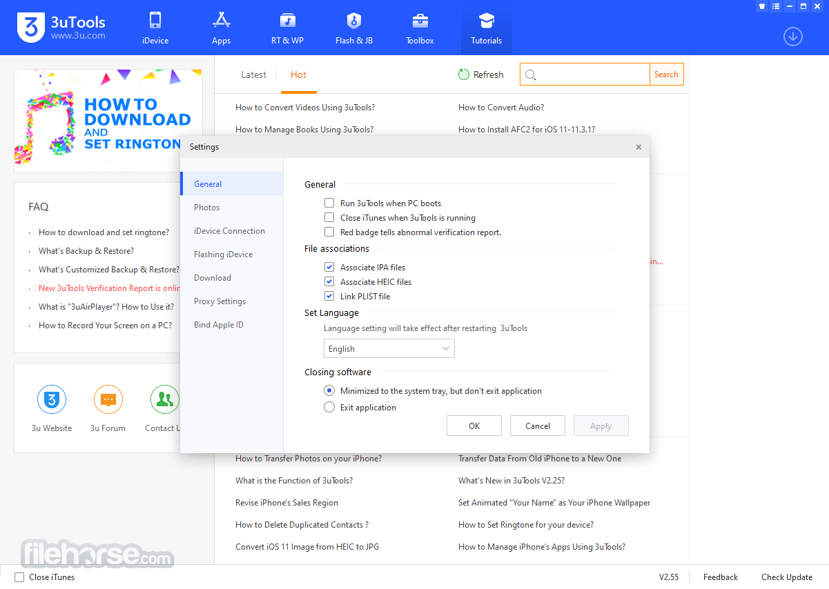
Task: Toggle Red badge abnormal verification report option
Action: point(329,232)
